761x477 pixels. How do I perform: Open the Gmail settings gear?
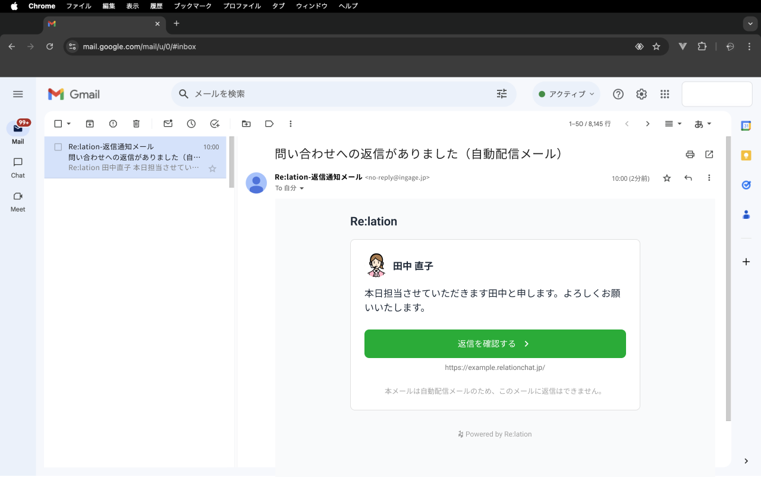pos(641,94)
